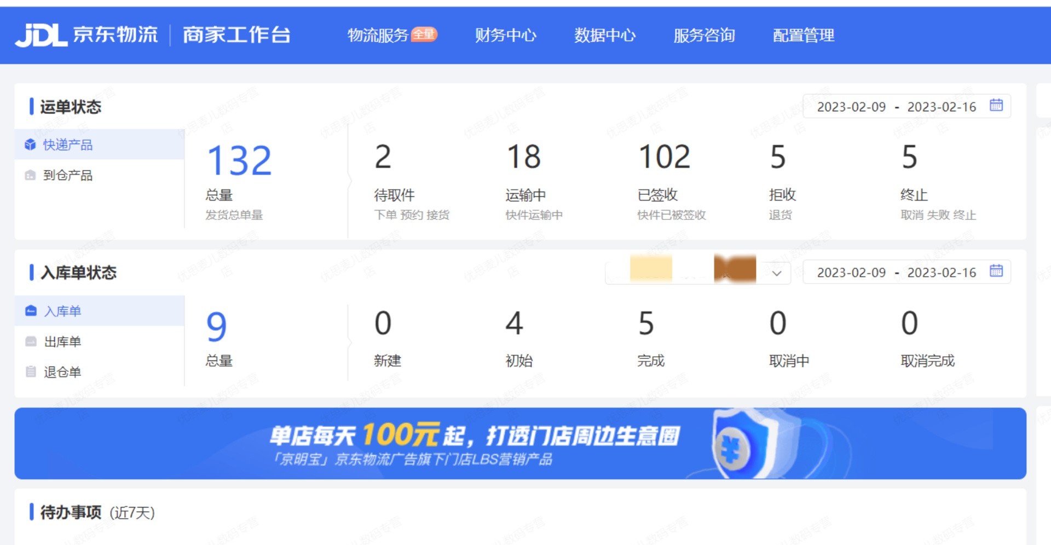Open the 物流服务 menu
The width and height of the screenshot is (1051, 545).
(378, 35)
